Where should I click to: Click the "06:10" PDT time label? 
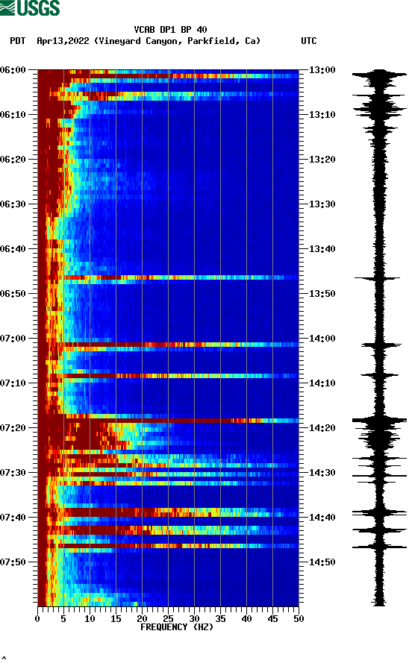tap(13, 115)
